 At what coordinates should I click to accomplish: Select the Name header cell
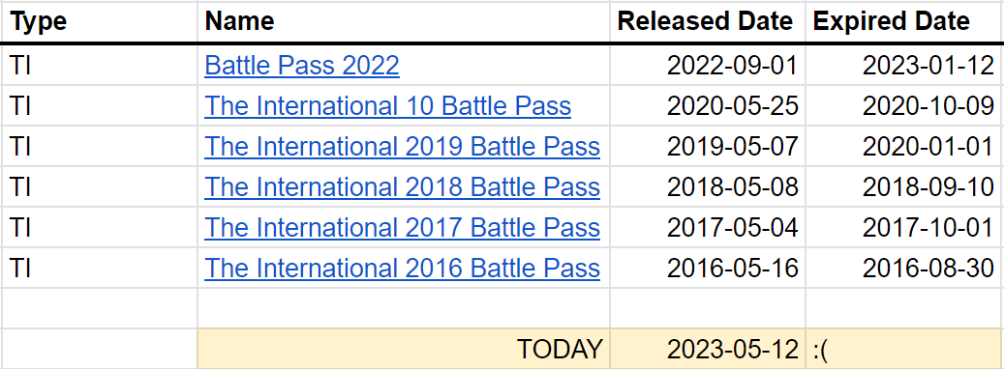point(404,21)
